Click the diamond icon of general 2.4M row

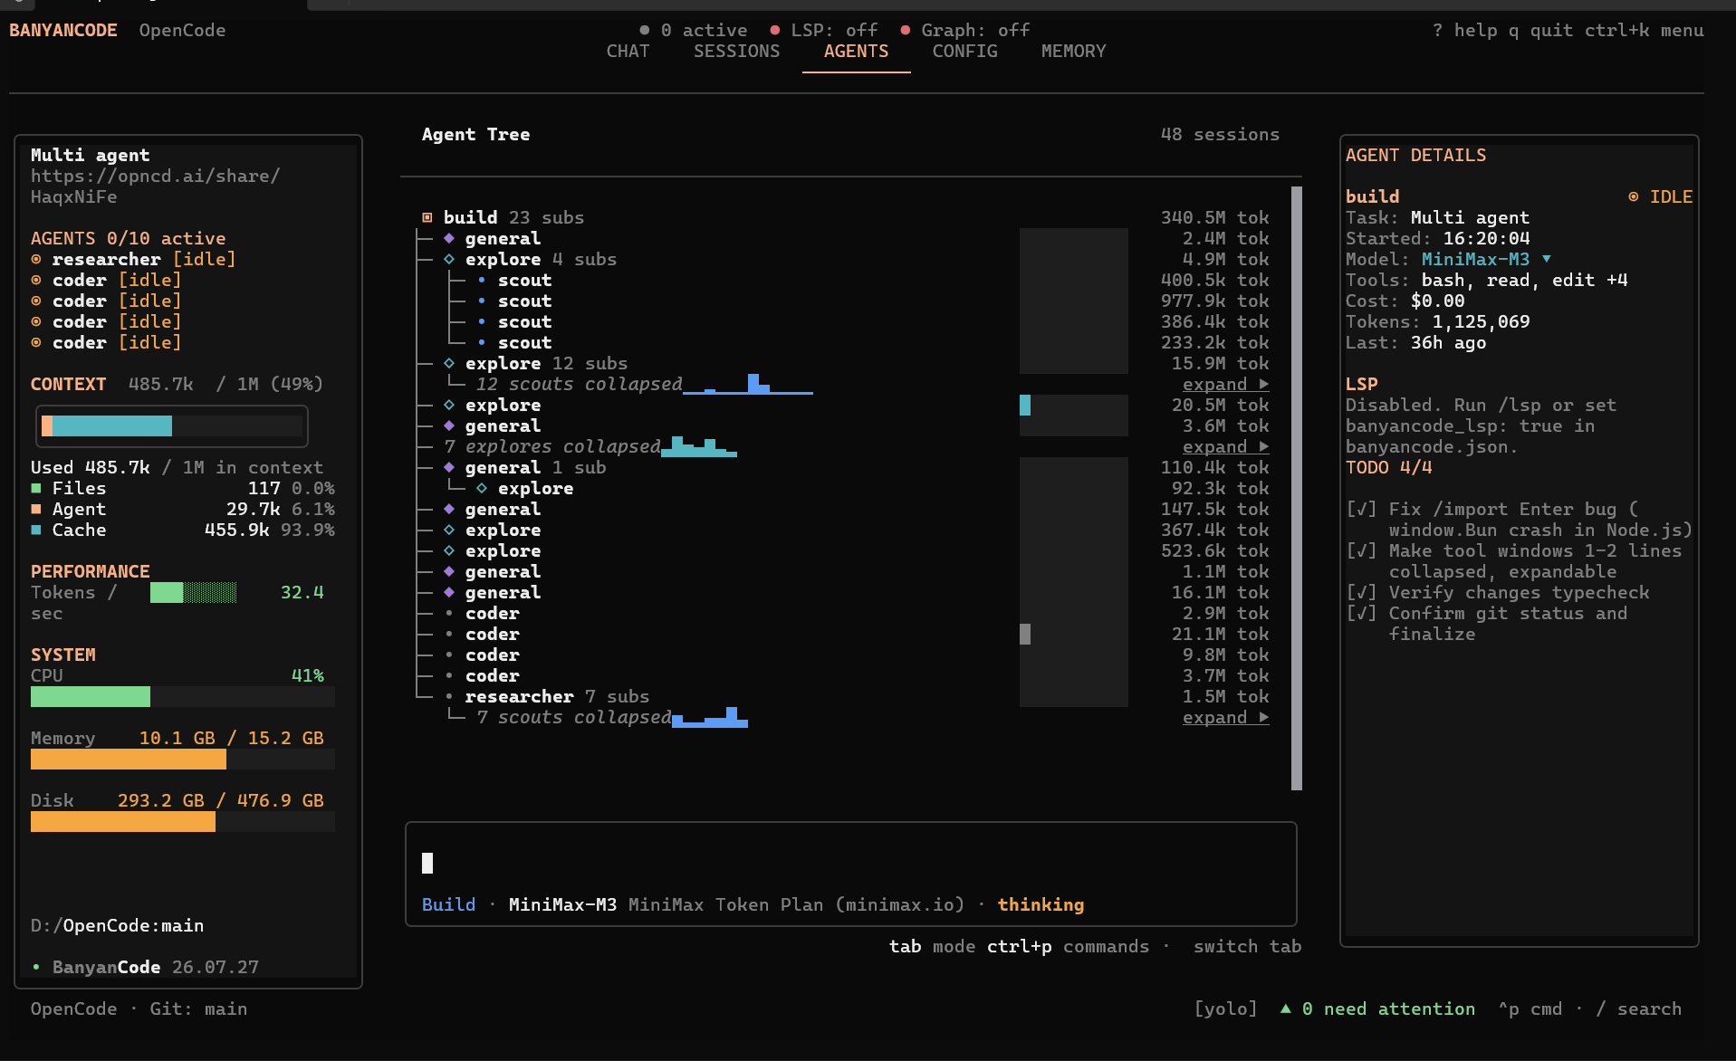point(449,238)
